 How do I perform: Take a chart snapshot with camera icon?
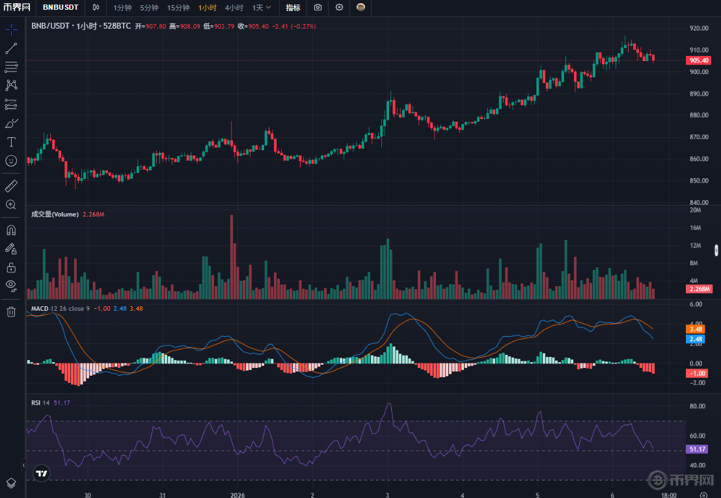318,8
